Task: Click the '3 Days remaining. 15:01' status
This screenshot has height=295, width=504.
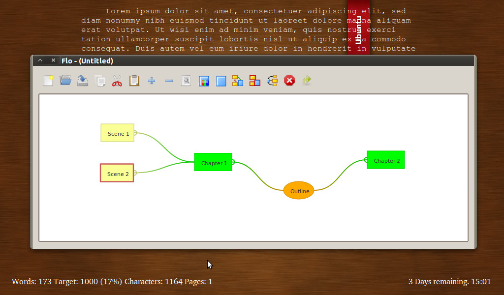Action: coord(449,282)
